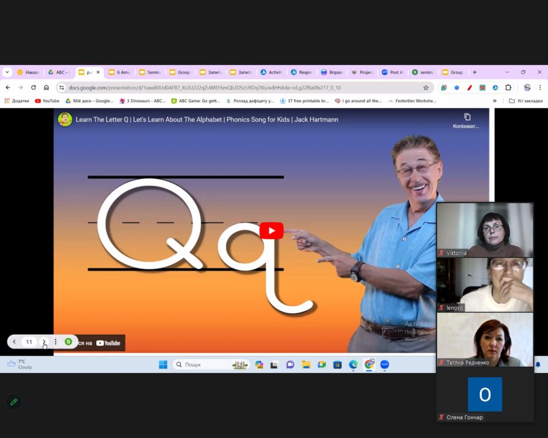Image resolution: width=548 pixels, height=438 pixels.
Task: Open the Додатки apps shortcut
Action: [17, 101]
